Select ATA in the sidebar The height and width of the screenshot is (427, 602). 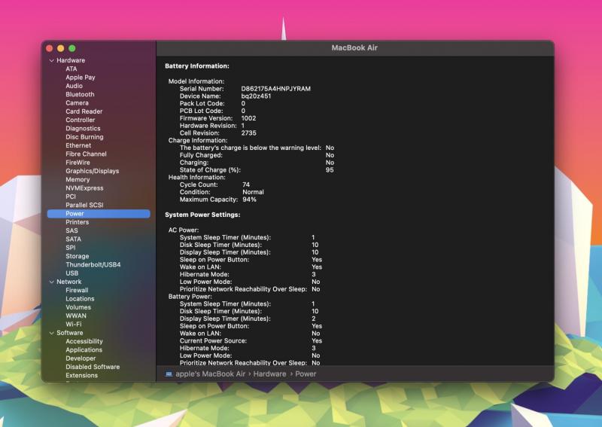click(71, 69)
